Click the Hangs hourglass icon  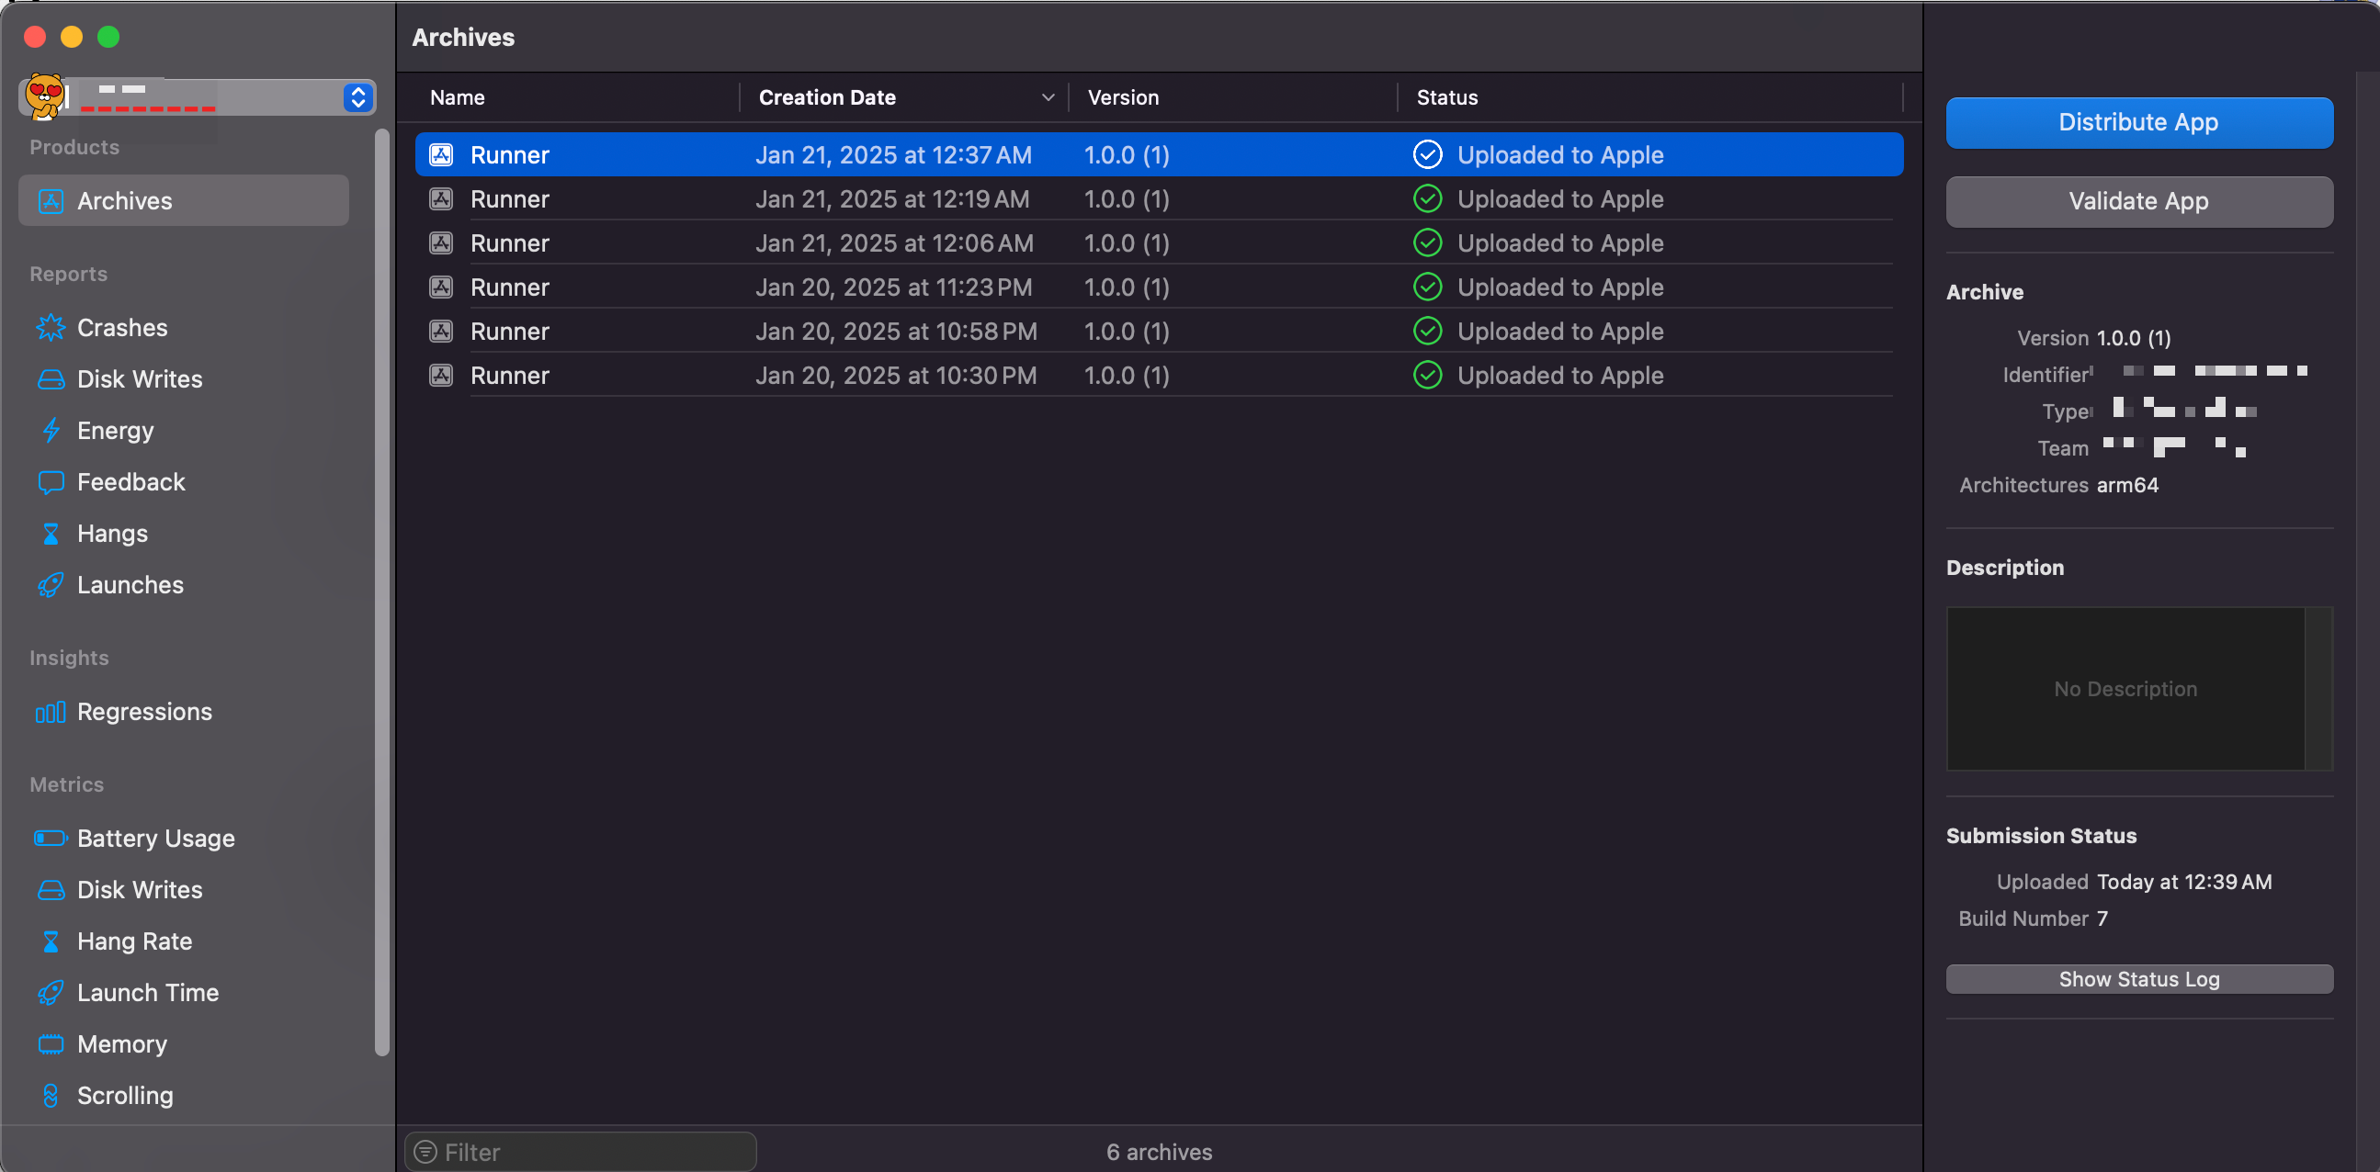(51, 534)
